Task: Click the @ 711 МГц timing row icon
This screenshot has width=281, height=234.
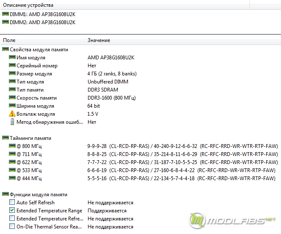Action: (12, 154)
